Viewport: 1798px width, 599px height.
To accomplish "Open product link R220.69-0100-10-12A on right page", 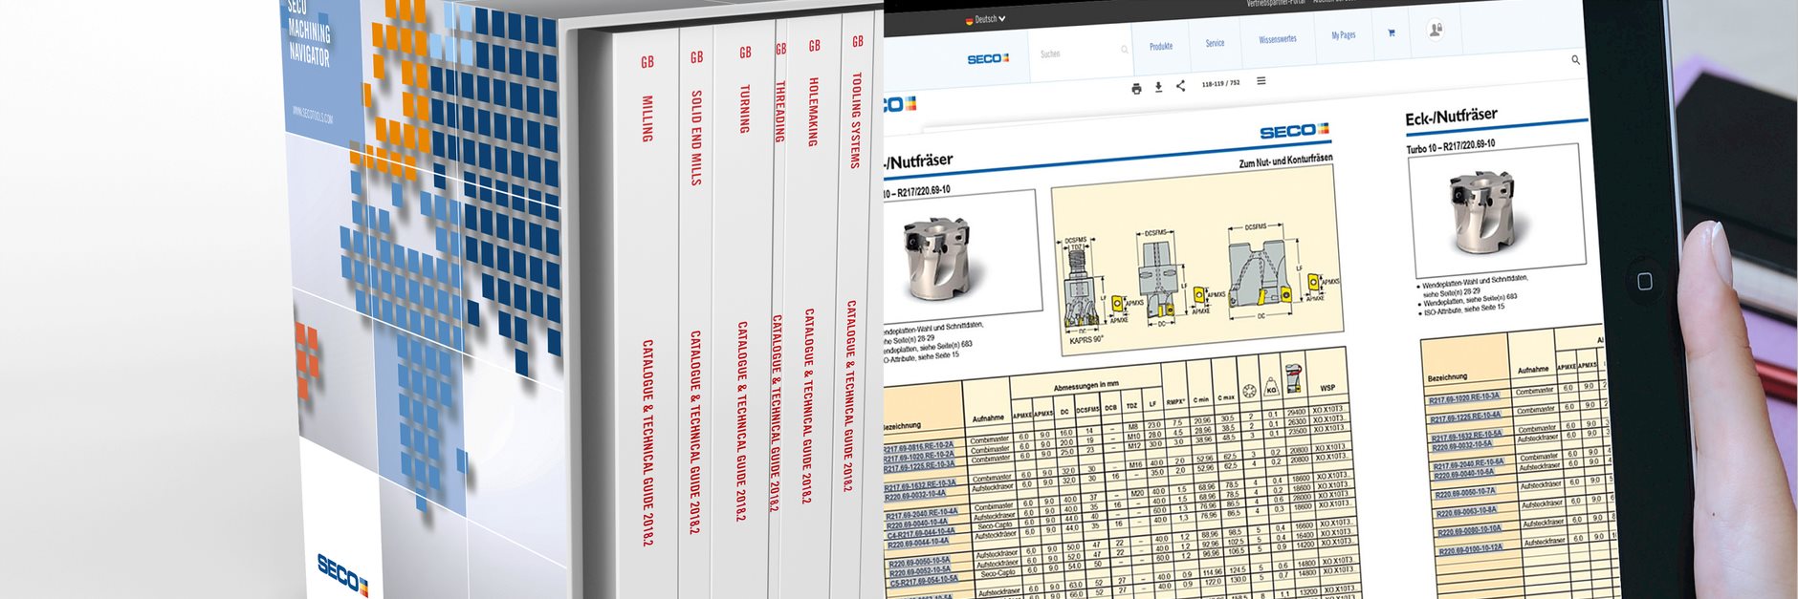I will click(x=1472, y=550).
